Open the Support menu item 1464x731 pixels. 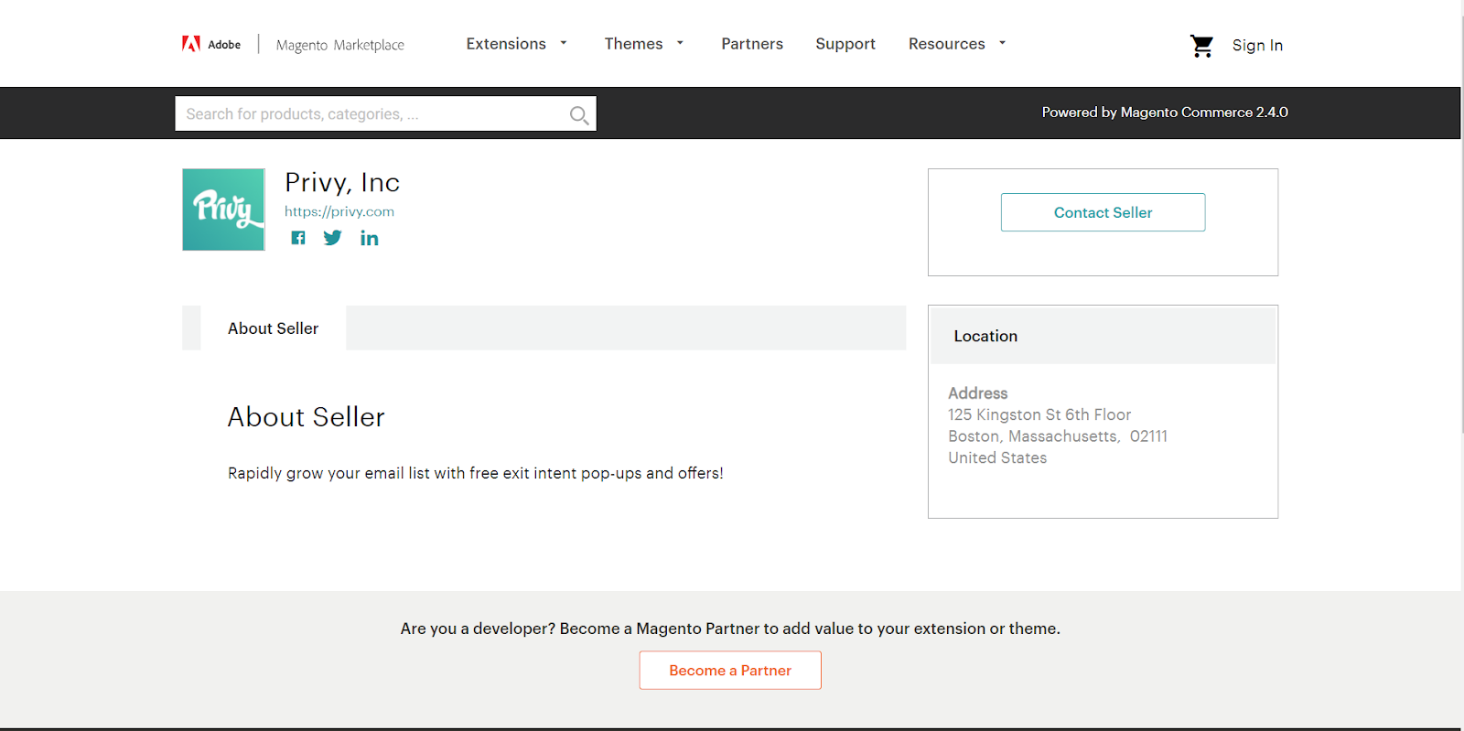845,44
